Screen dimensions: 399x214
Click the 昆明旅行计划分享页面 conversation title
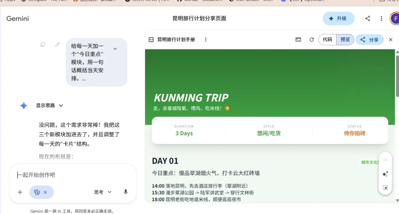[199, 18]
